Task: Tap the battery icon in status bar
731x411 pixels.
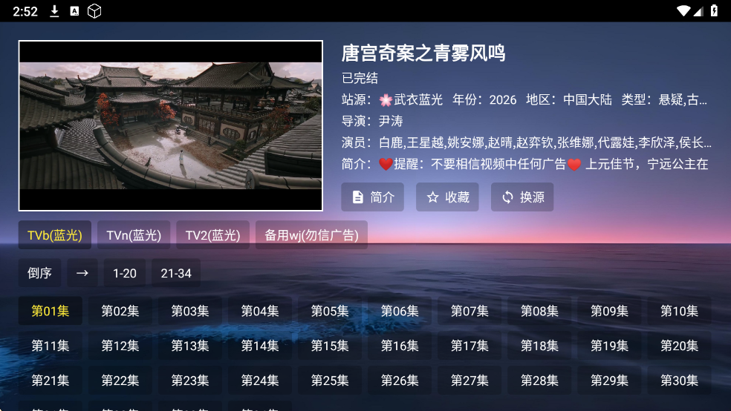Action: tap(714, 10)
